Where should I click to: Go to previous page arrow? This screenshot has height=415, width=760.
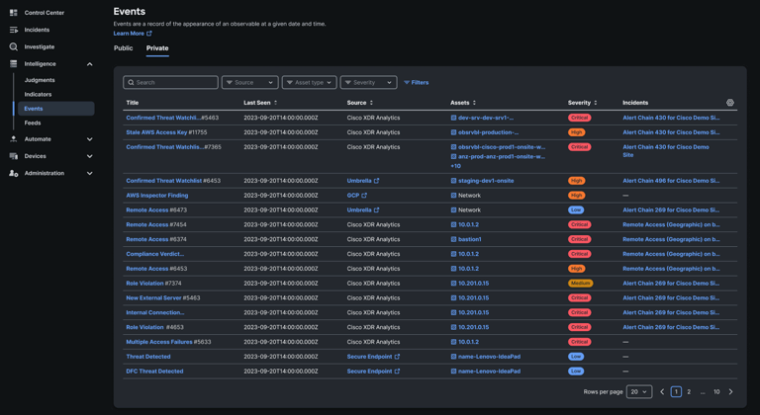click(662, 391)
